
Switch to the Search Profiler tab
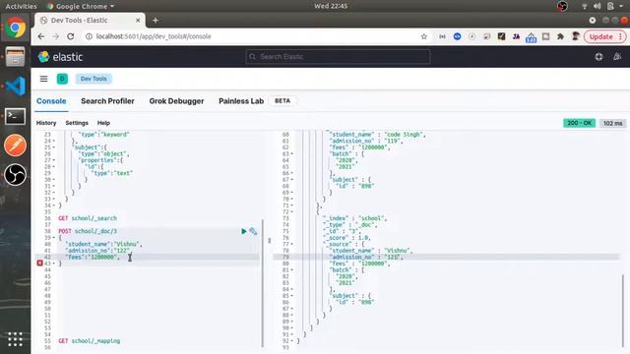(x=107, y=101)
